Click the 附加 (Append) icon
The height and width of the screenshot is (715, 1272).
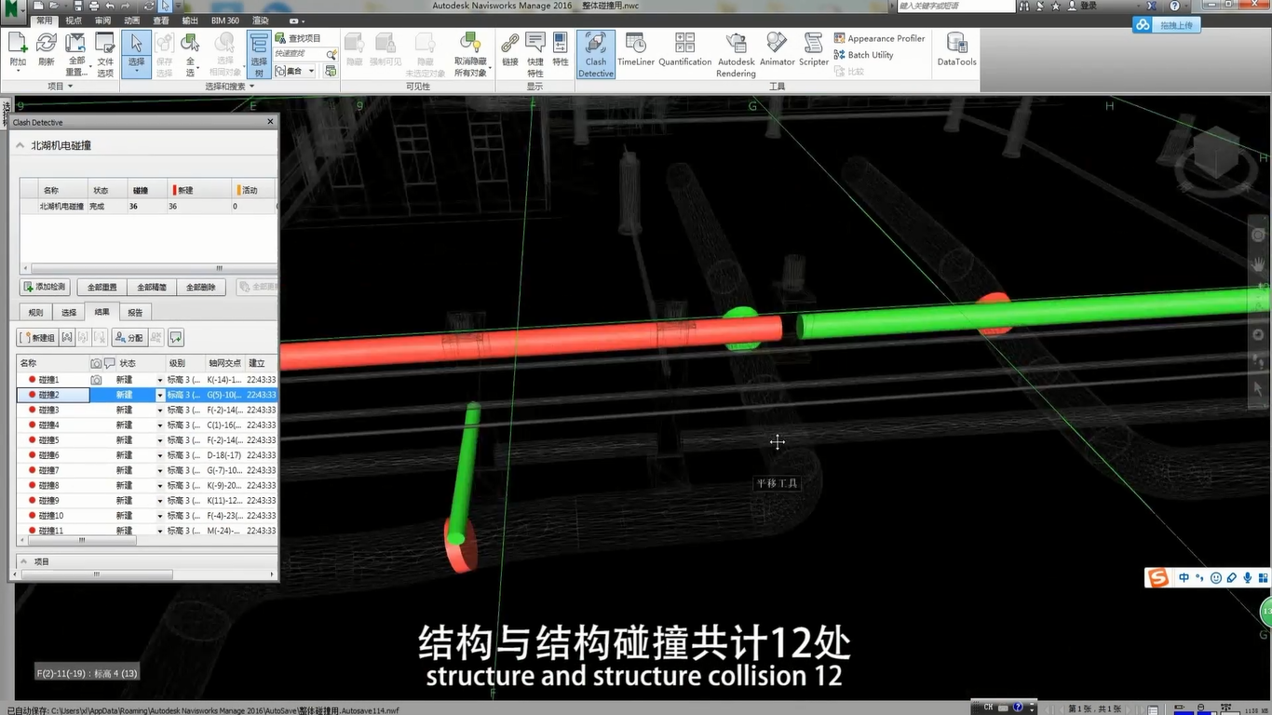coord(18,50)
